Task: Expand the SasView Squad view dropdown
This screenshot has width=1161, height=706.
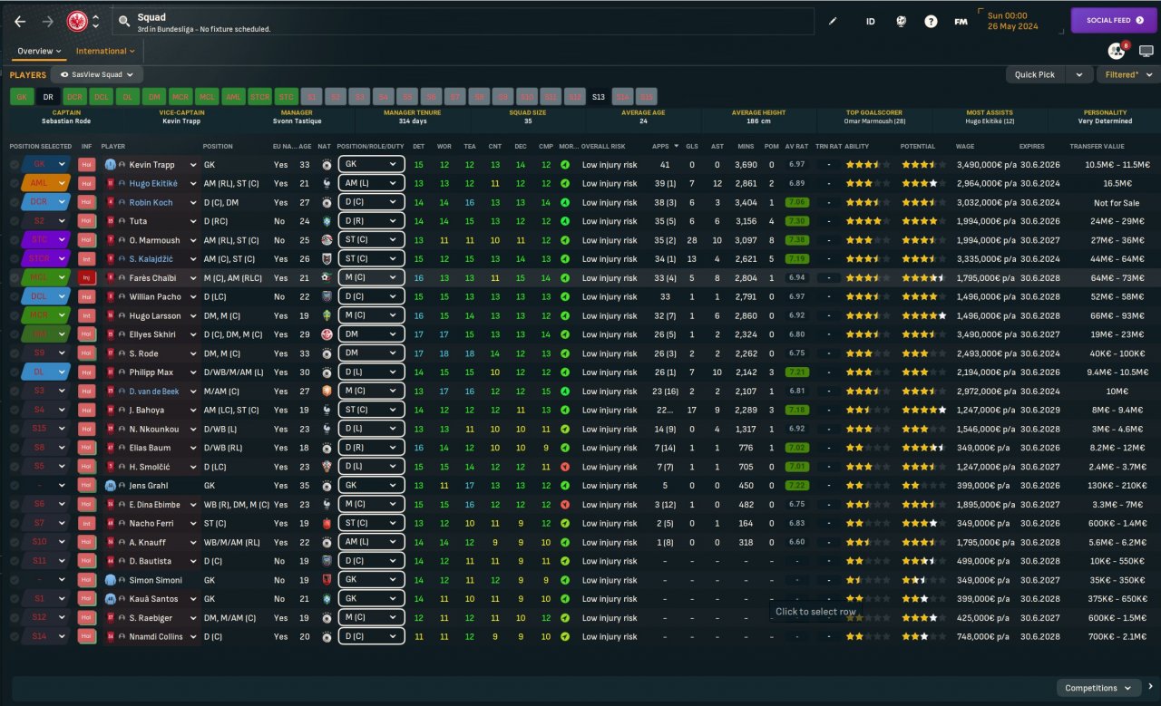Action: (x=96, y=74)
